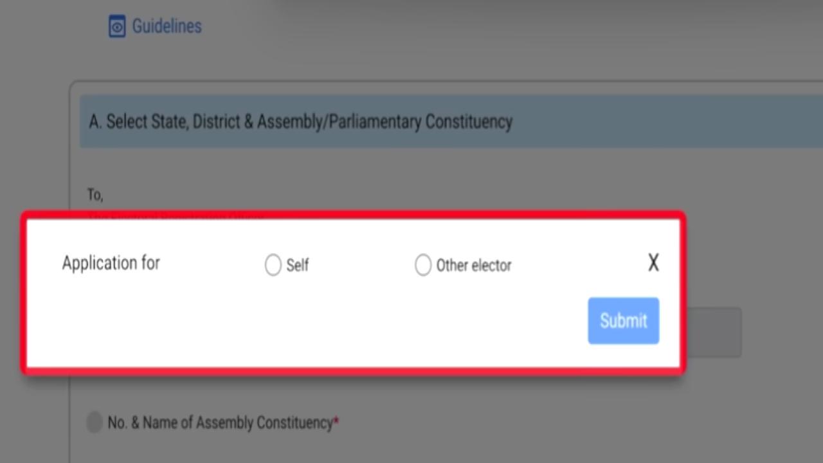Click the To, address line
The image size is (823, 463).
pos(95,195)
